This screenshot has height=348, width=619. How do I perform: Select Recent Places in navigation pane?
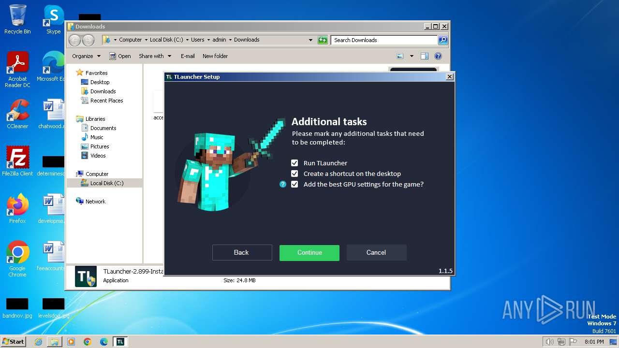point(106,101)
